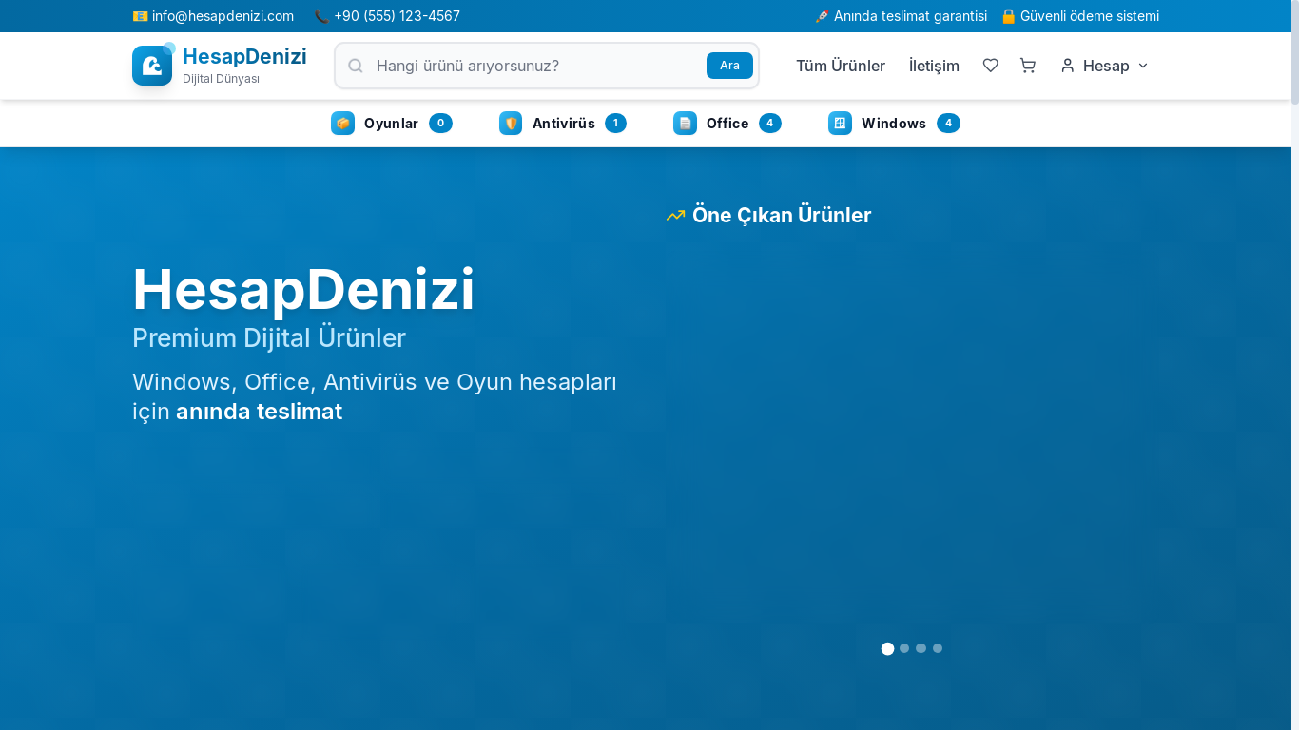Click the Windows count badge showing 4
This screenshot has width=1299, height=730.
pyautogui.click(x=948, y=123)
